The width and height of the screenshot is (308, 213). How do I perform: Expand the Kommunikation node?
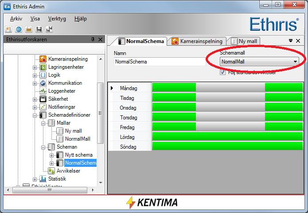click(35, 83)
